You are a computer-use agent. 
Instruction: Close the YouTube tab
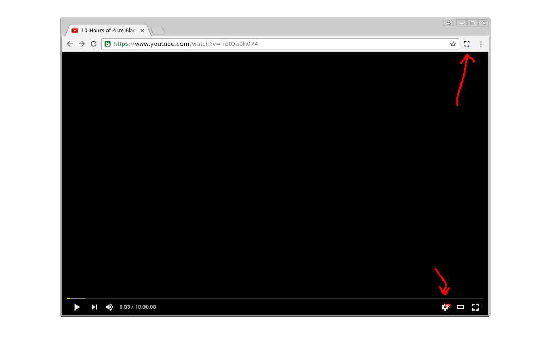(142, 30)
